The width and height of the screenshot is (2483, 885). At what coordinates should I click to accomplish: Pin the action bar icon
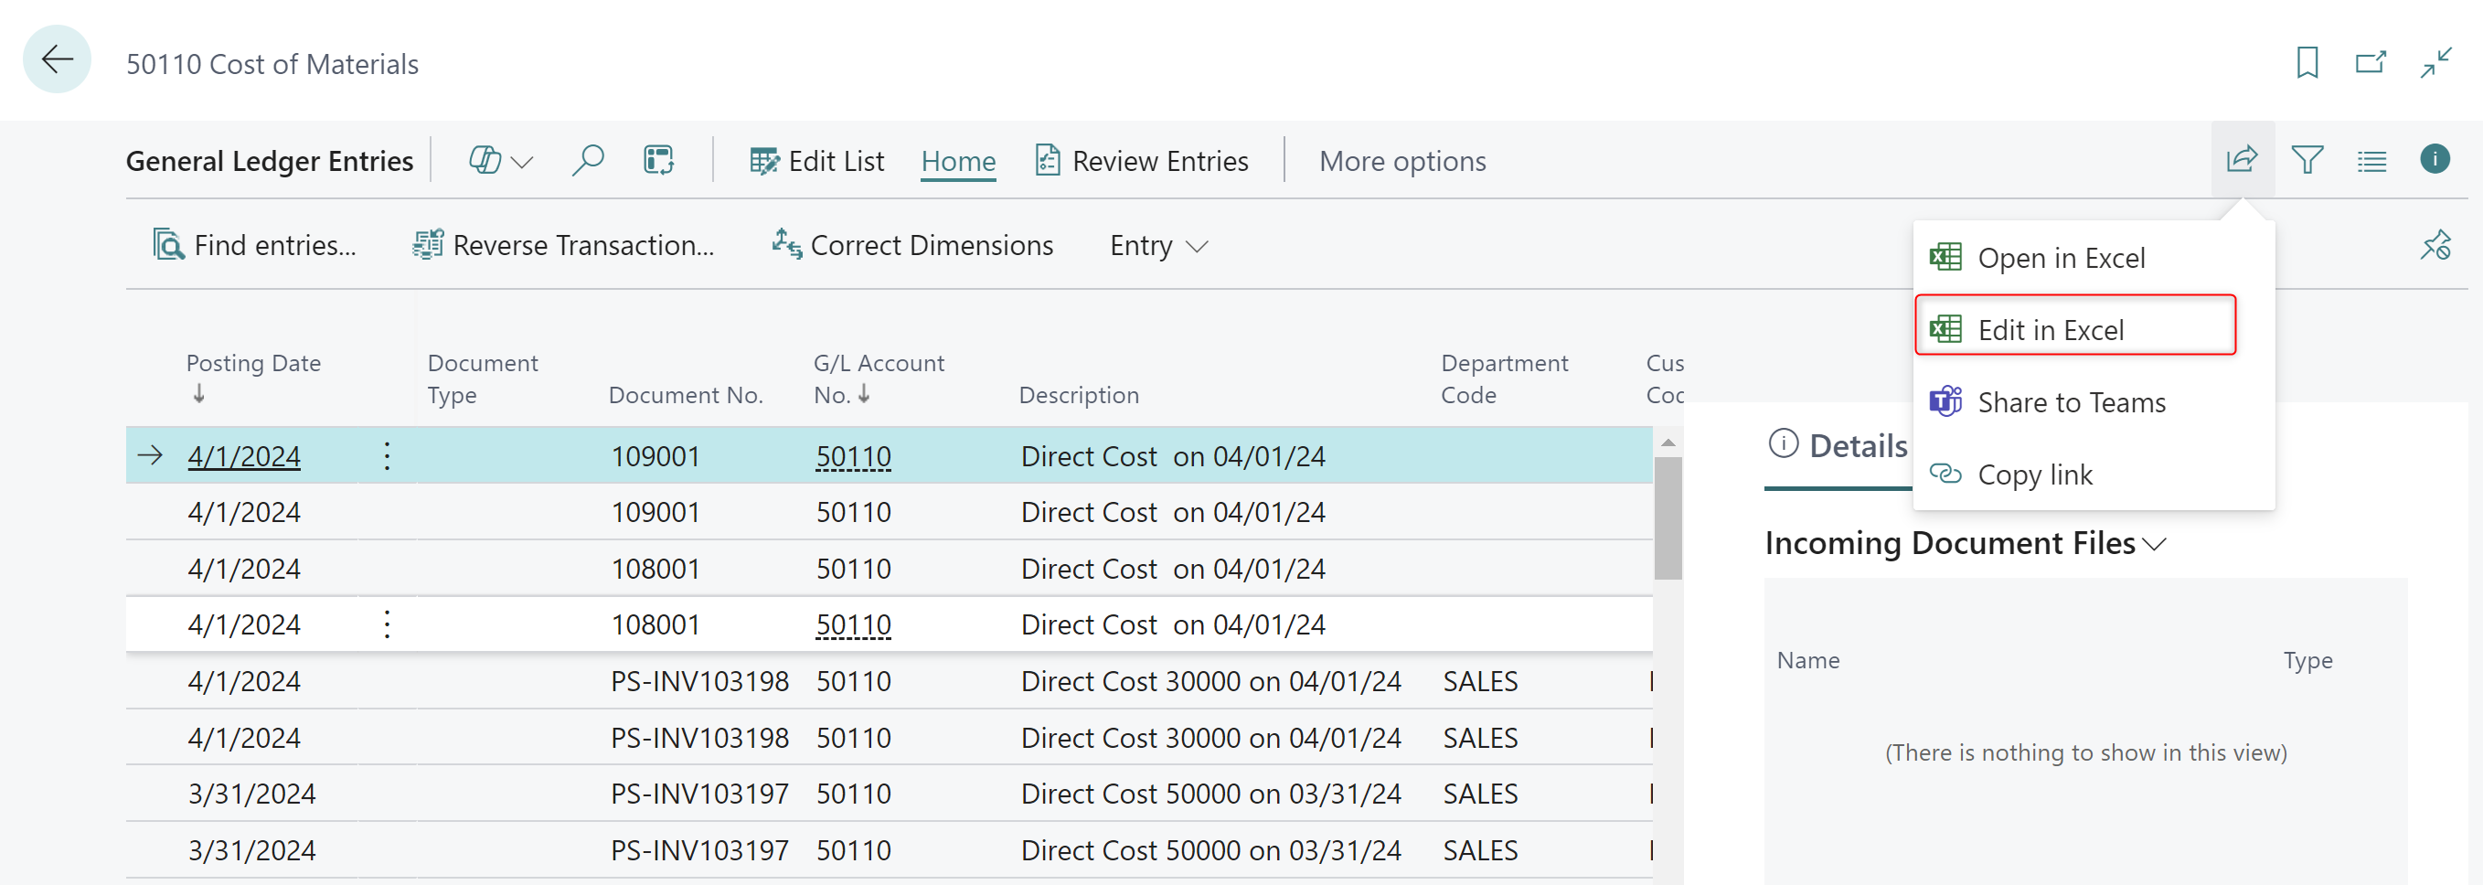(x=2435, y=245)
